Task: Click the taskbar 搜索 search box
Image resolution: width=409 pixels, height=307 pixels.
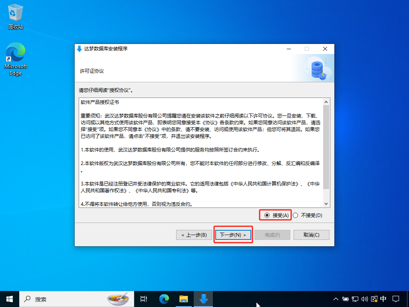Action: coord(77,299)
